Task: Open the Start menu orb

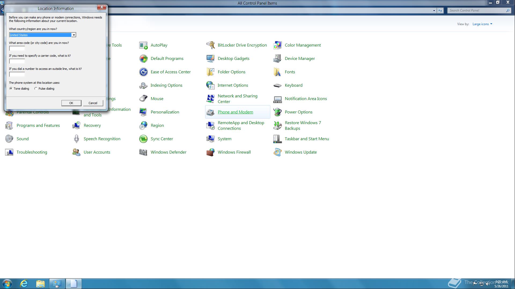Action: coord(7,284)
